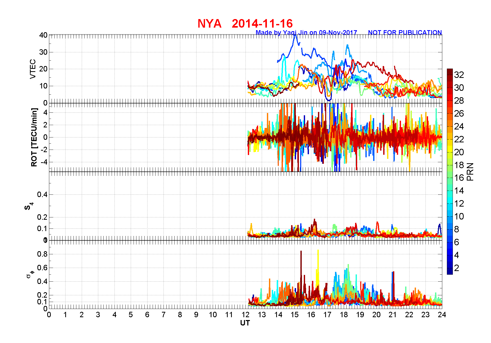The image size is (491, 343).
Task: Click the "UT" x-axis label
Action: coord(245,323)
